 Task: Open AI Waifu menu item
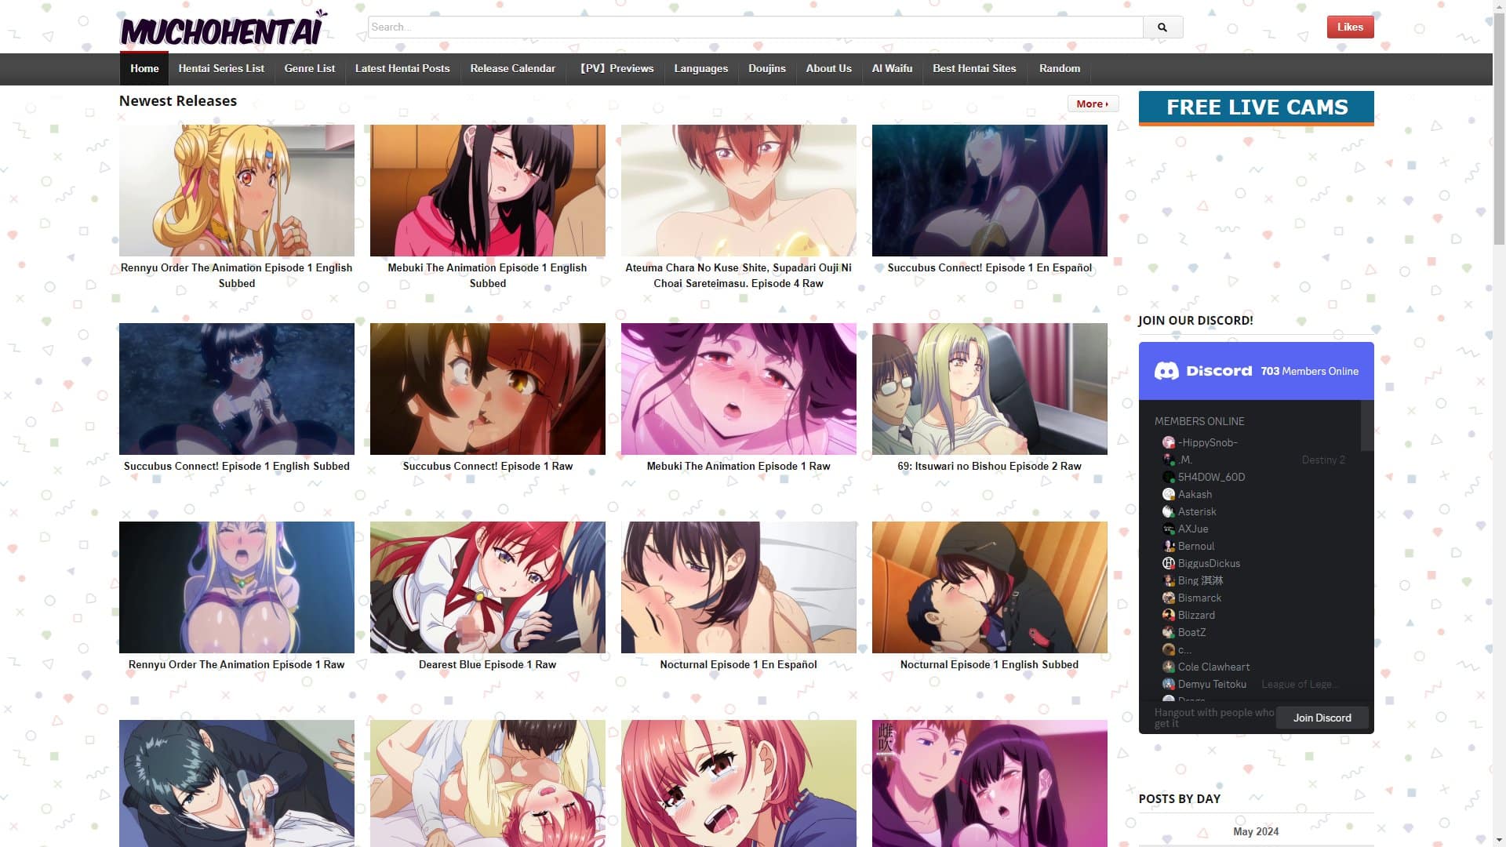click(x=893, y=69)
